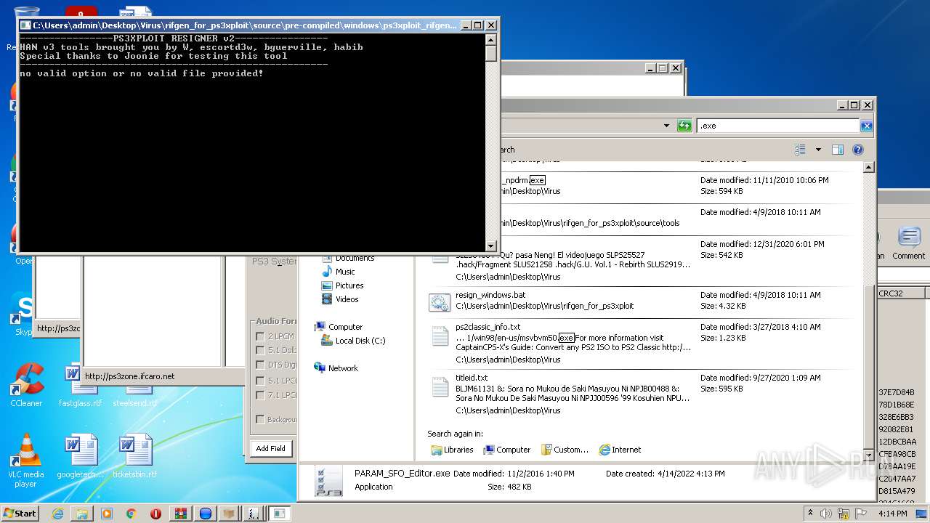Viewport: 930px width, 523px height.
Task: Launch Opera browser from taskbar
Action: [x=155, y=514]
